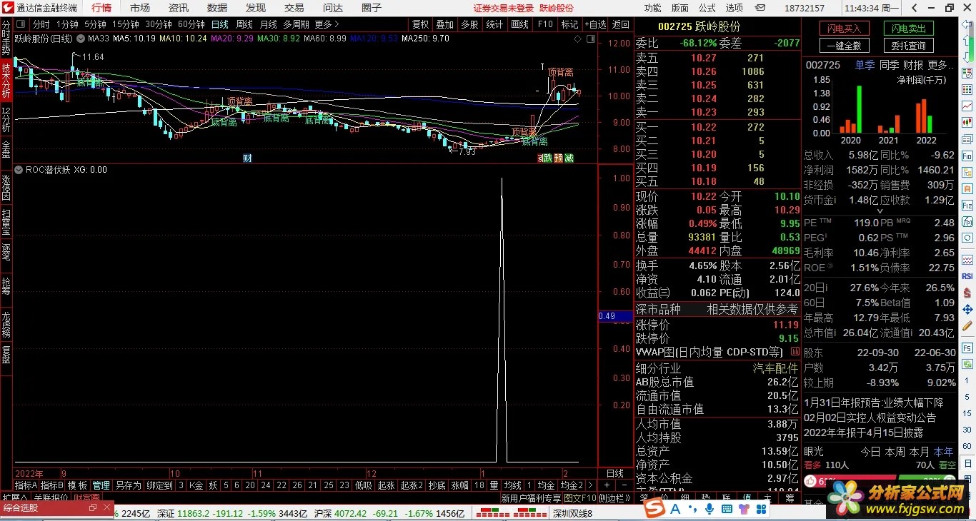976x521 pixels.
Task: Click the 一键全撤 button
Action: [x=844, y=46]
